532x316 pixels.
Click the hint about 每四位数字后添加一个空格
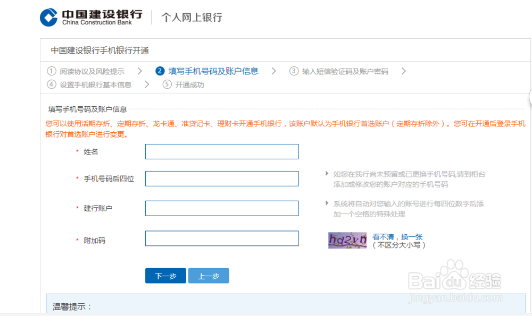click(409, 209)
